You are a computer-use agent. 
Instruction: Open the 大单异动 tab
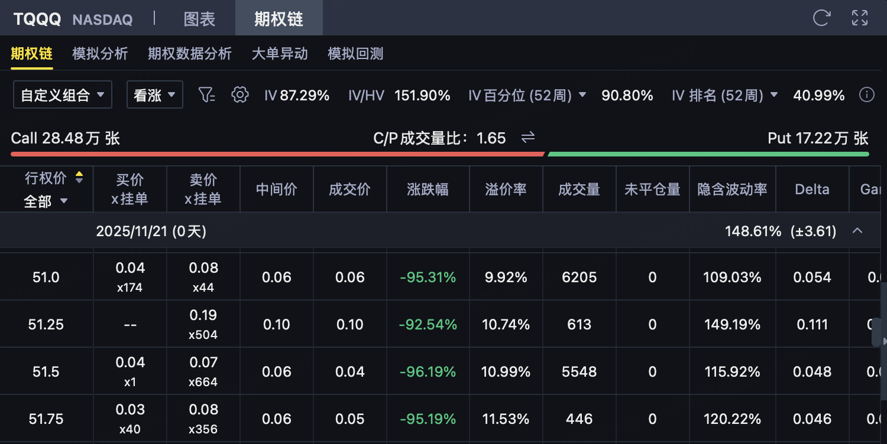pyautogui.click(x=280, y=54)
